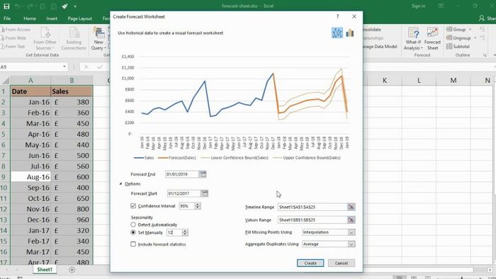
Task: Open Quick Access Toolbar customize dropdown
Action: point(75,6)
